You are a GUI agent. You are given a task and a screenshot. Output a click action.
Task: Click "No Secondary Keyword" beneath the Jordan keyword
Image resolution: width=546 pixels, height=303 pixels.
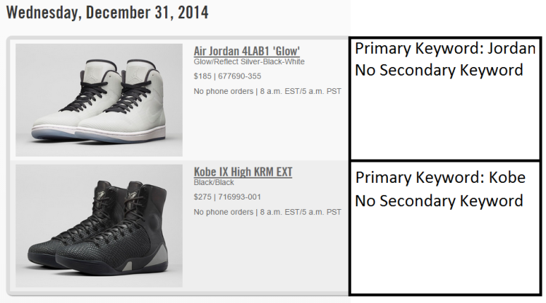click(439, 70)
